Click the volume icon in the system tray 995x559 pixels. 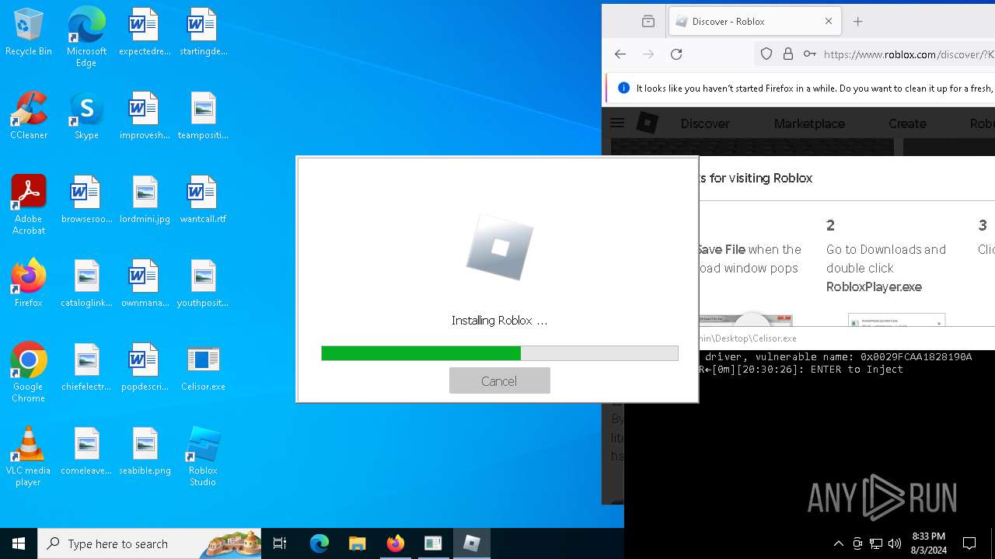point(895,543)
